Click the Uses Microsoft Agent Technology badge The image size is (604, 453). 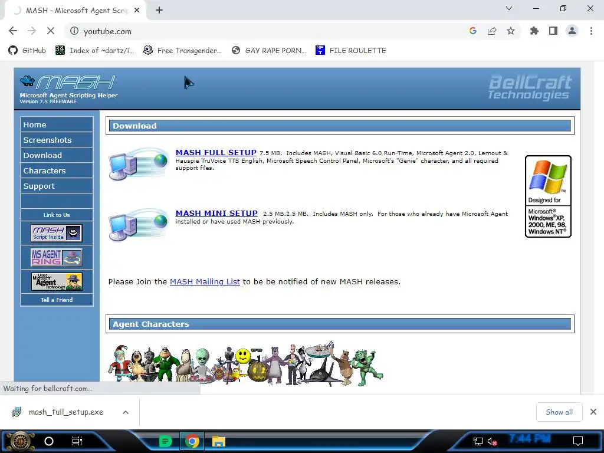[x=57, y=281]
